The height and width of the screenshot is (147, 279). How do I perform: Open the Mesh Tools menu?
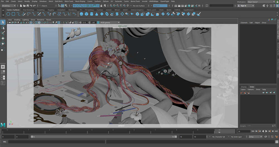coord(69,1)
